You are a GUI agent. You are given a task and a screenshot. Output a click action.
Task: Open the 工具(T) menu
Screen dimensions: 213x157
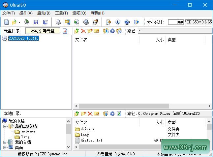click(61, 13)
